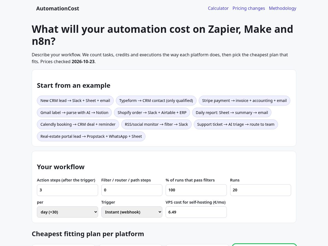Load the Shopify order → Slack + Airtable + ERP example
This screenshot has width=328, height=246.
click(152, 113)
